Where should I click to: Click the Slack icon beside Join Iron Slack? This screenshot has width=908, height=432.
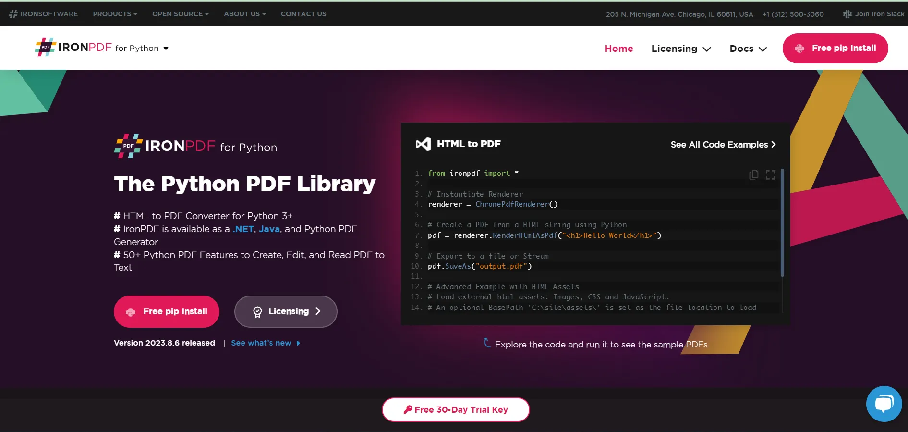(847, 14)
